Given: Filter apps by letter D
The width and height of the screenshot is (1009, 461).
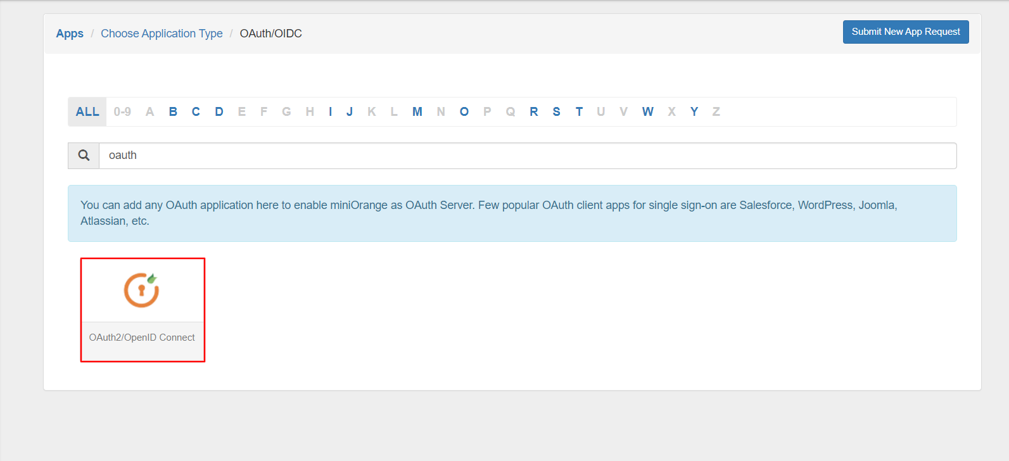Looking at the screenshot, I should tap(219, 112).
